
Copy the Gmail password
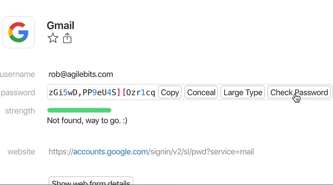click(170, 92)
